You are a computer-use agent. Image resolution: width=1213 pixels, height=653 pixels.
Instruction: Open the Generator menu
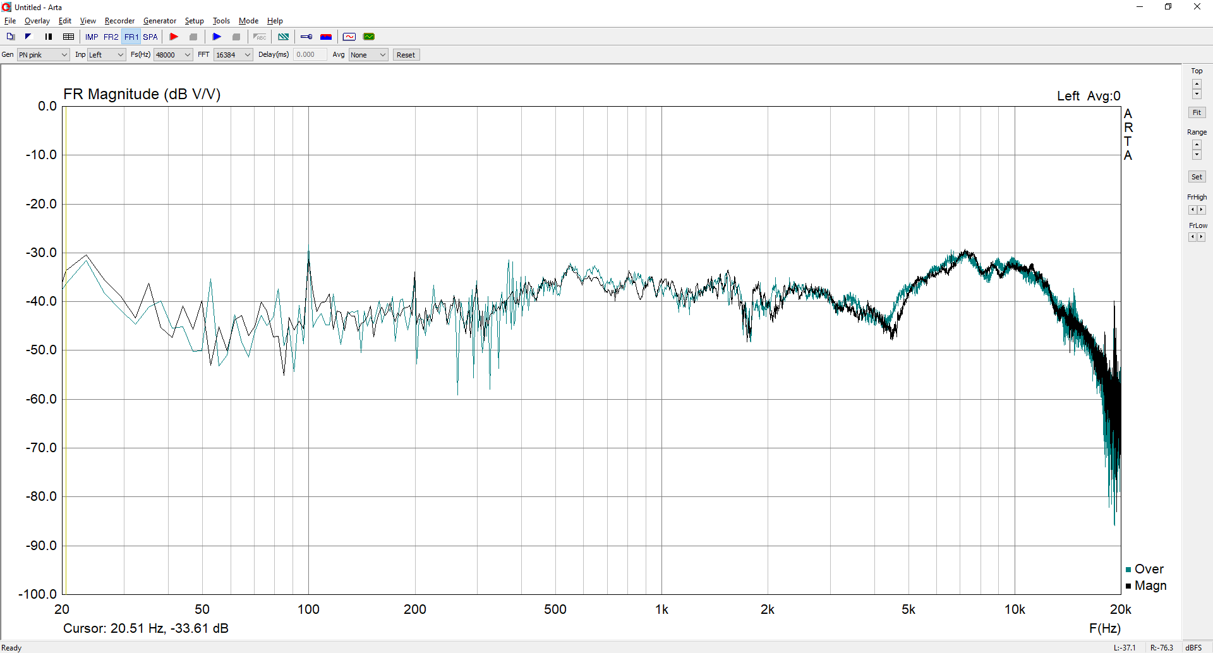pos(160,21)
